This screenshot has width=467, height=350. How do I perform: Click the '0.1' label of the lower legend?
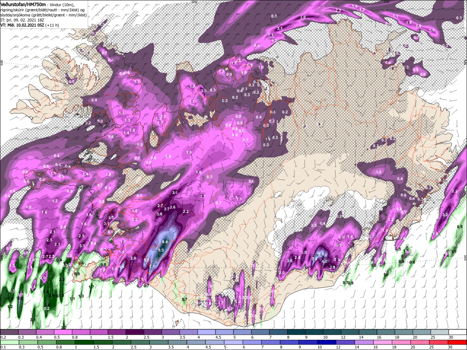point(3,347)
